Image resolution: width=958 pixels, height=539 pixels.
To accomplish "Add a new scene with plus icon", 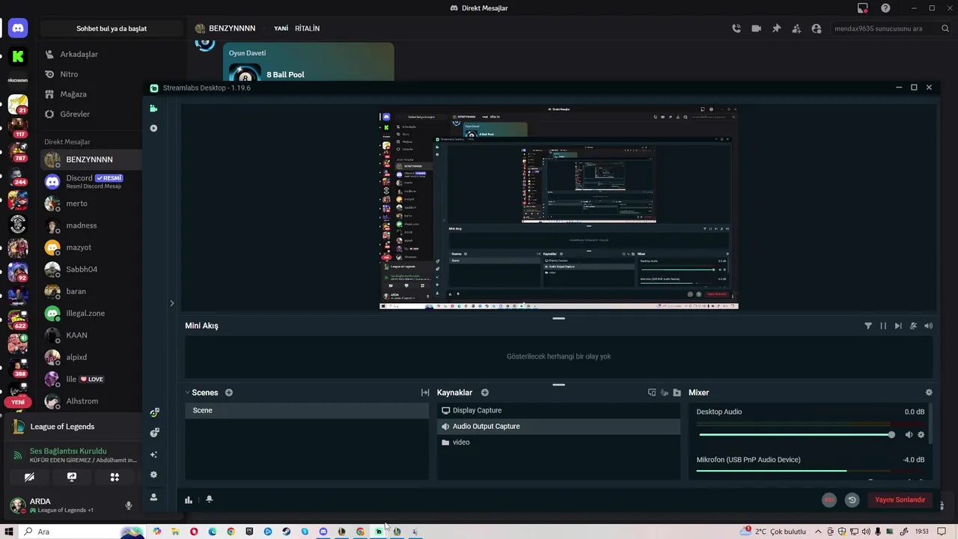I will click(x=229, y=392).
